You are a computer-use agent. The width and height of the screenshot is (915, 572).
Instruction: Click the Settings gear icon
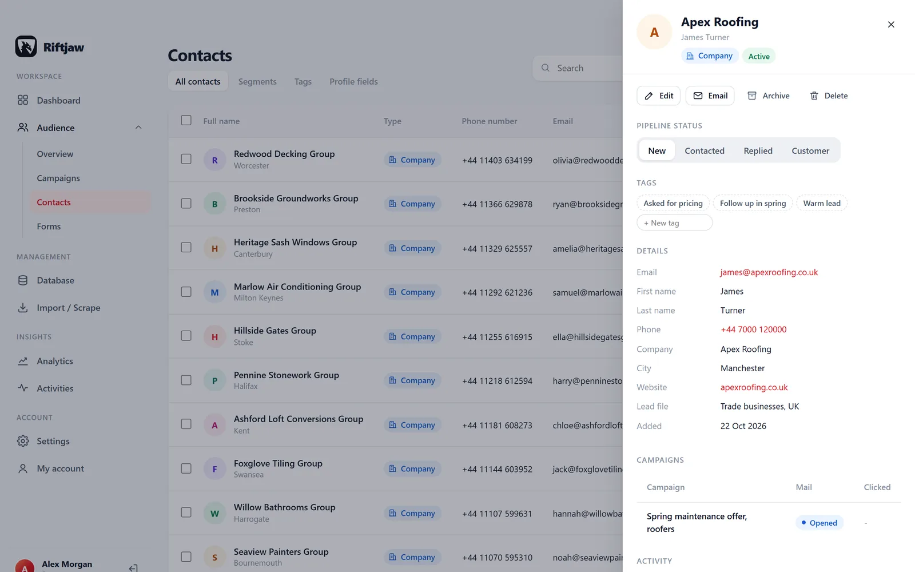point(23,441)
